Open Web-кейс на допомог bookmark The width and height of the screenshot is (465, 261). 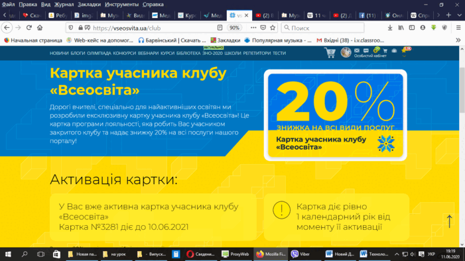100,40
